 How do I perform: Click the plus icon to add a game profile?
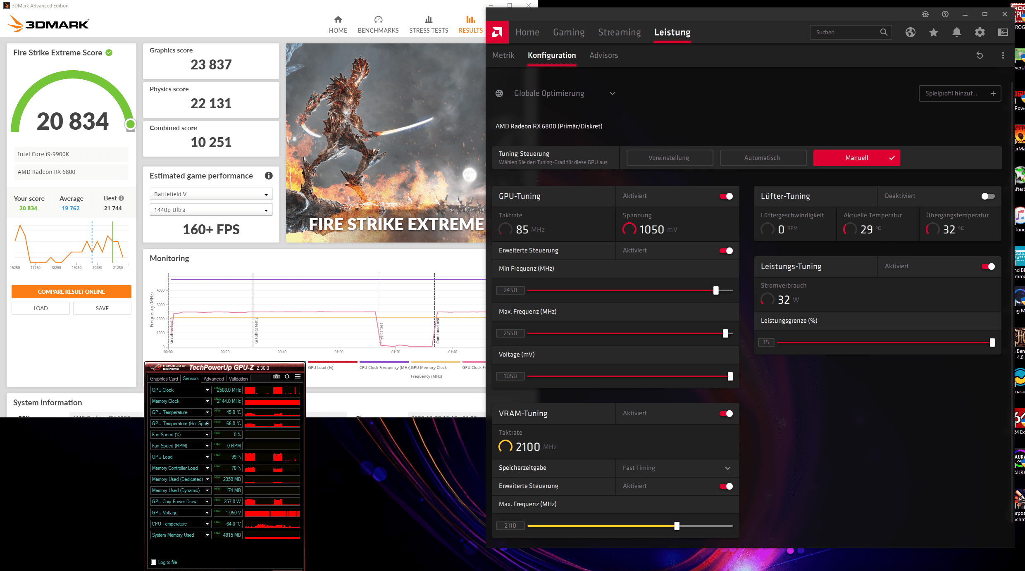pyautogui.click(x=993, y=93)
